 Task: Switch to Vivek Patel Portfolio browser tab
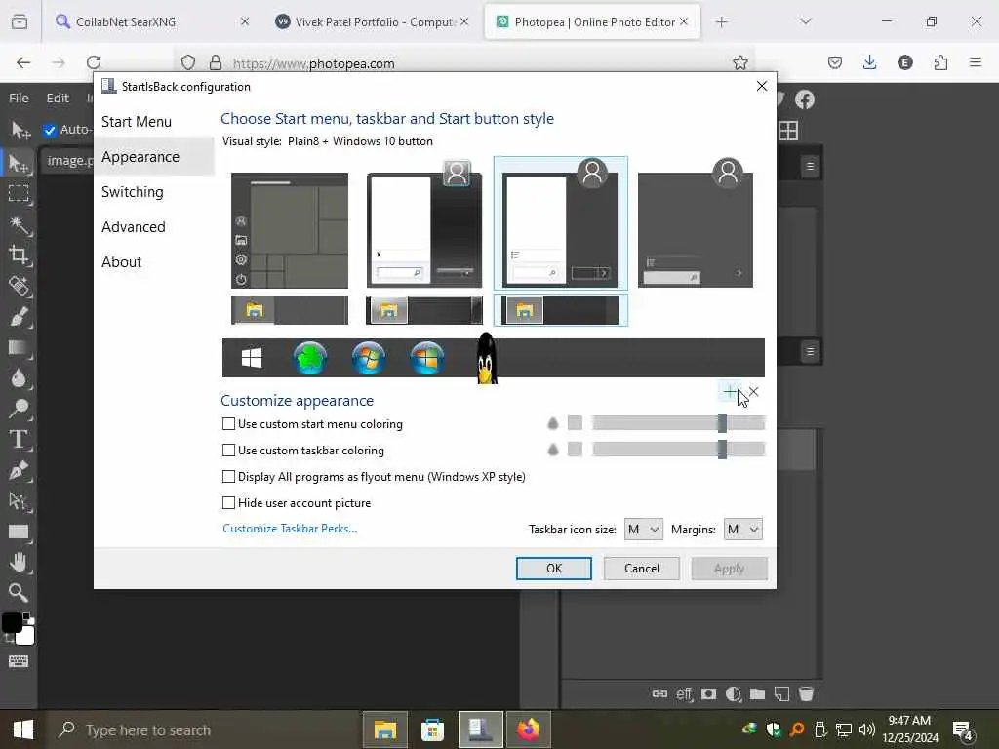point(372,21)
